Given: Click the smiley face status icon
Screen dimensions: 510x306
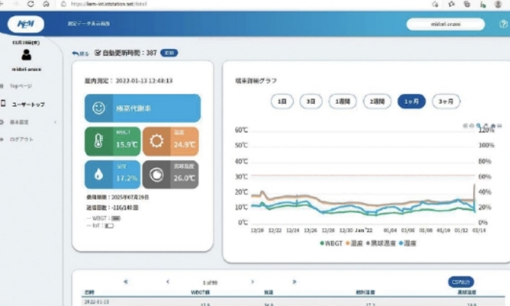Looking at the screenshot, I should (99, 108).
